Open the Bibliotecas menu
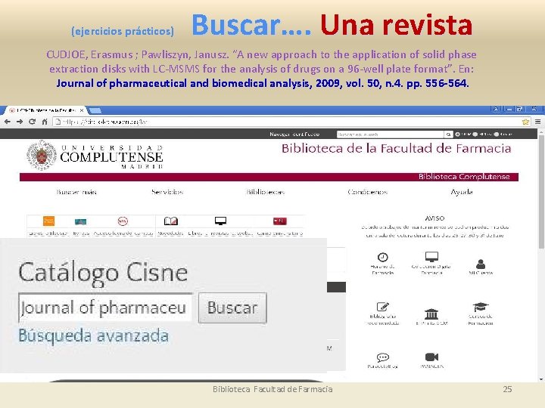The width and height of the screenshot is (545, 408). tap(266, 192)
